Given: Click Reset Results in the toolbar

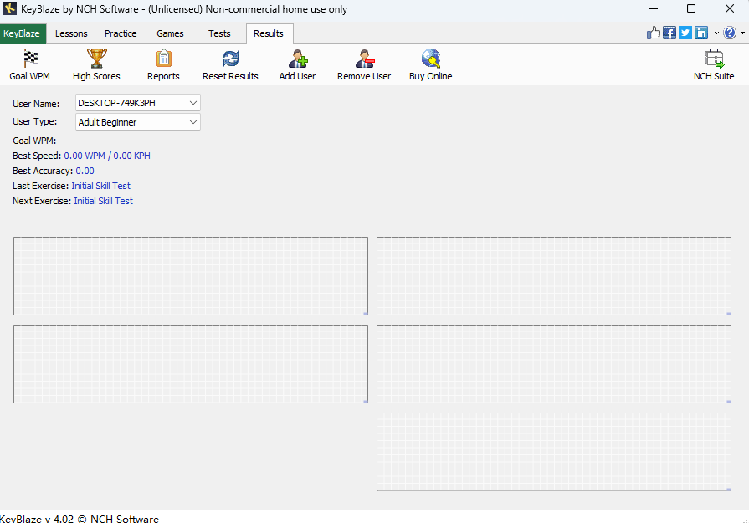Looking at the screenshot, I should [230, 65].
